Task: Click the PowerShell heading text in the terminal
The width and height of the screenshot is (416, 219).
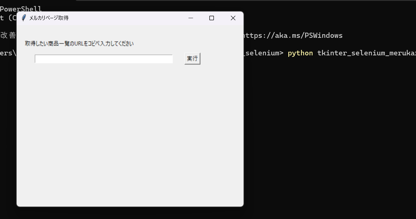Action: [x=21, y=9]
